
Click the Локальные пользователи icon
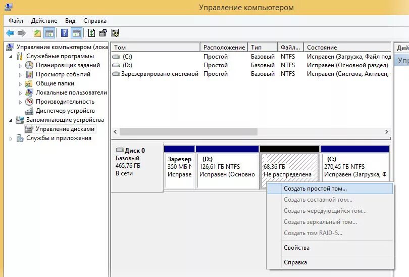tap(29, 93)
